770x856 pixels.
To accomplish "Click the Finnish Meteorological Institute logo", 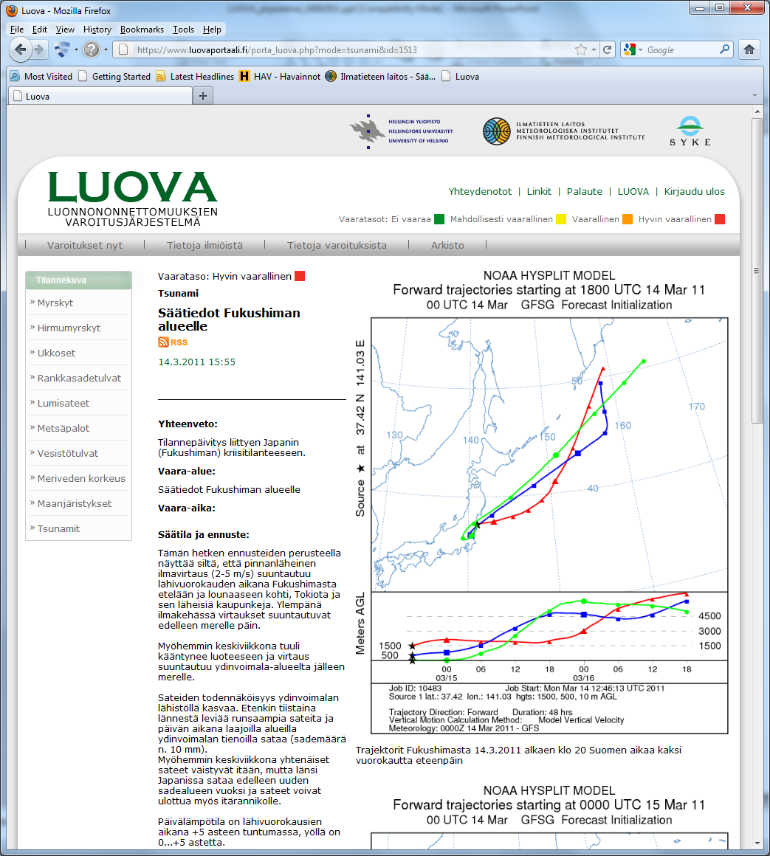I will pos(563,131).
